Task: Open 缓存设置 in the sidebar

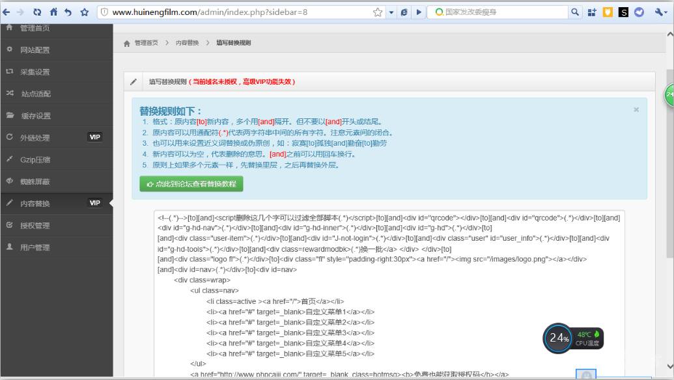Action: [56, 116]
